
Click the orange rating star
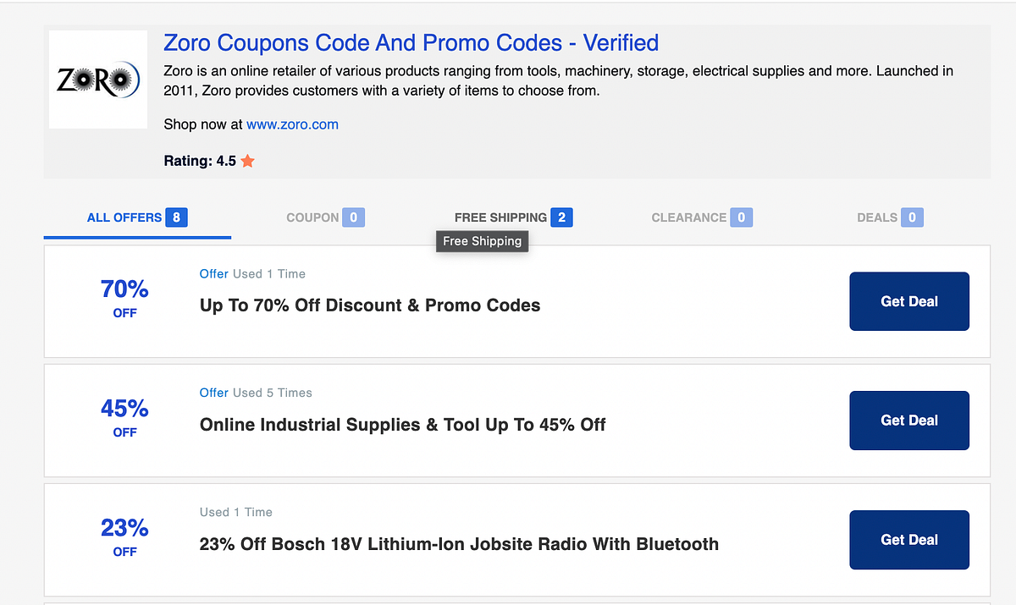(x=246, y=161)
